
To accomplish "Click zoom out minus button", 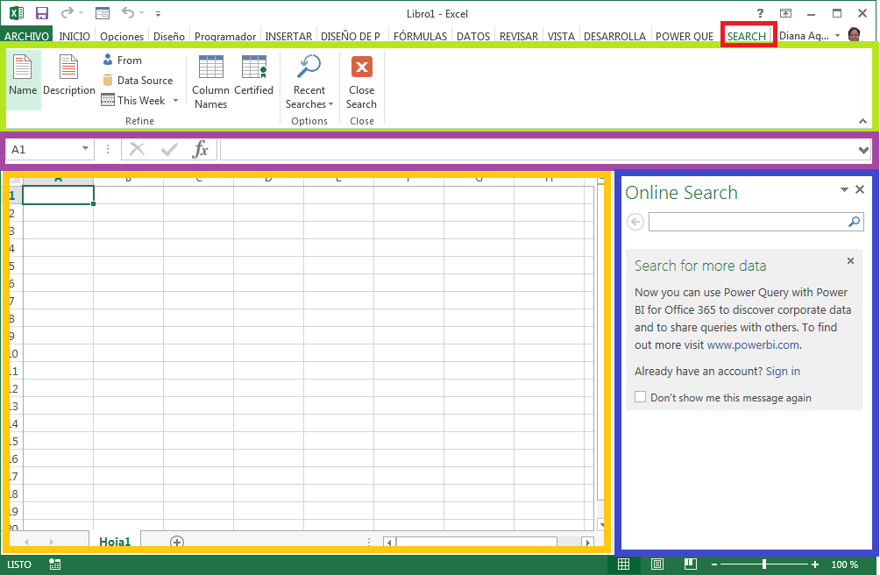I will [714, 564].
